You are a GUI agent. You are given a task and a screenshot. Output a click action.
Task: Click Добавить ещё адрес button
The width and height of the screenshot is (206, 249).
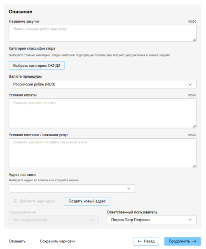click(34, 201)
